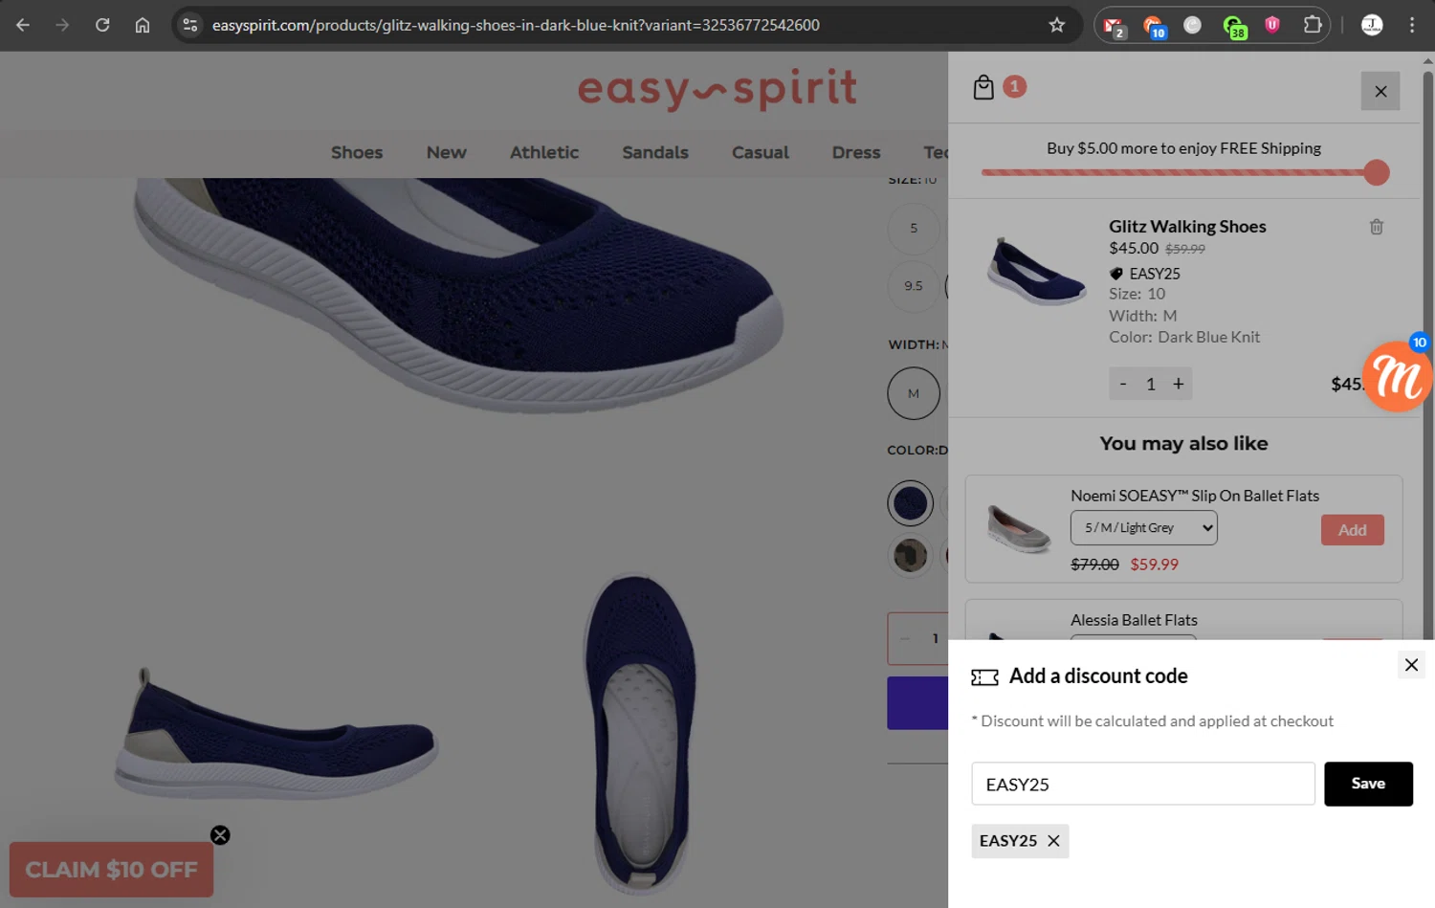Screen dimensions: 1435x908
Task: Remove the applied EASY25 code chip
Action: pyautogui.click(x=1053, y=841)
